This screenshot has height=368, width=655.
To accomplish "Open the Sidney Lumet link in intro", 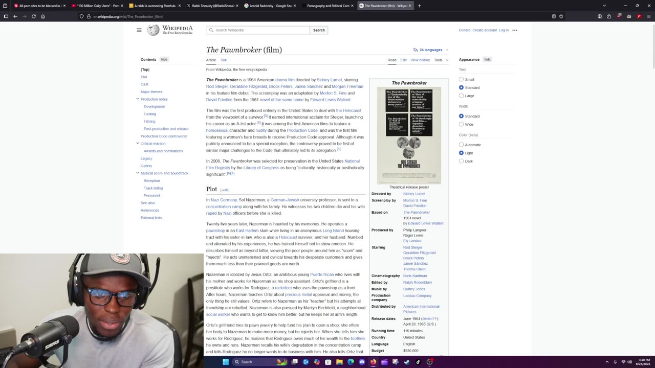I will tap(329, 80).
